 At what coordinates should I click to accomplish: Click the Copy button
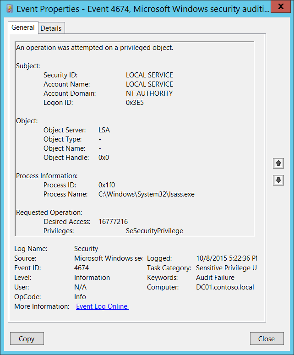coord(27,339)
